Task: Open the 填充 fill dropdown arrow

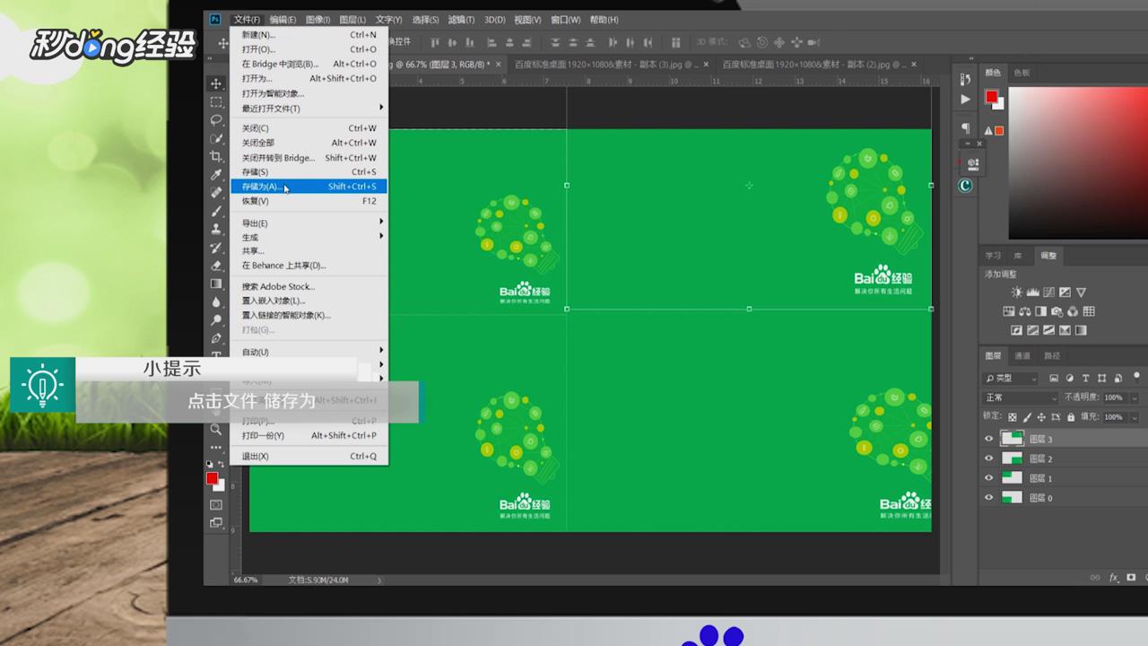Action: click(1135, 417)
